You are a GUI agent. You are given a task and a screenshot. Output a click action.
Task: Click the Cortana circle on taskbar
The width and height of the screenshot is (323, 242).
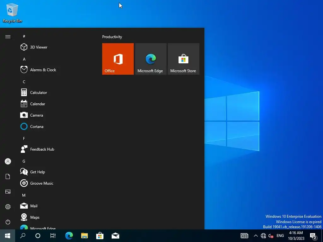click(38, 236)
